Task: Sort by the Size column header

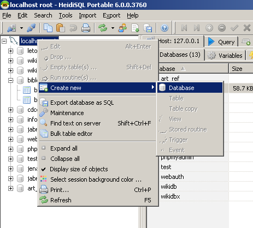Action: click(241, 69)
